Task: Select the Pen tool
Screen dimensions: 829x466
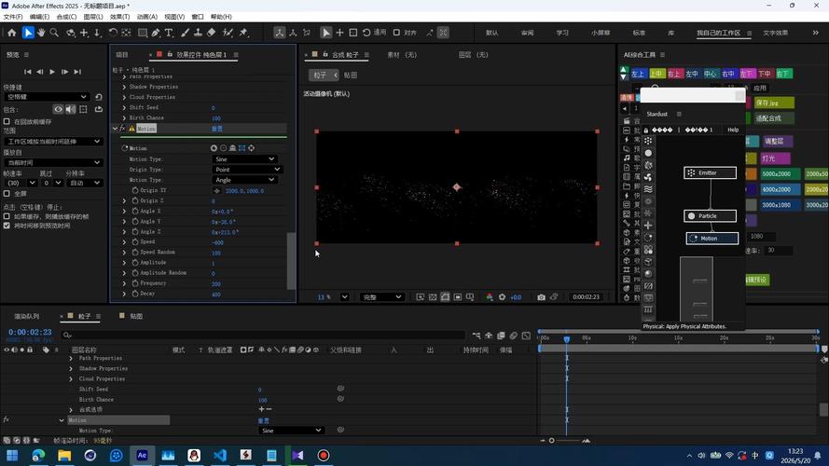Action: pyautogui.click(x=156, y=33)
